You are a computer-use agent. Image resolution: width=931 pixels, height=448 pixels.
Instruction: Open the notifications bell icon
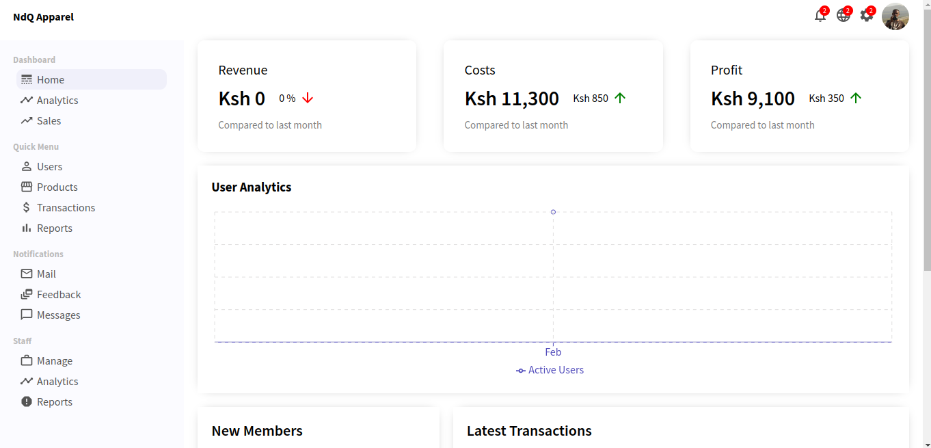pos(820,16)
